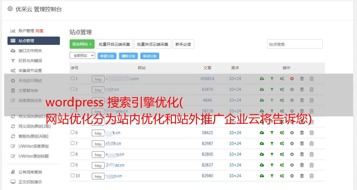Click the play icon in row 82837
This screenshot has width=357, height=190.
coord(292,165)
